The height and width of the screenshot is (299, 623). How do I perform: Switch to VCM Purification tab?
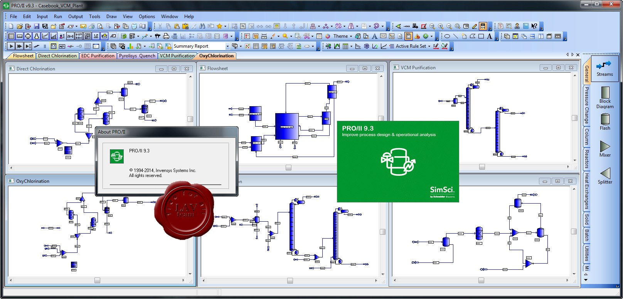tap(177, 56)
